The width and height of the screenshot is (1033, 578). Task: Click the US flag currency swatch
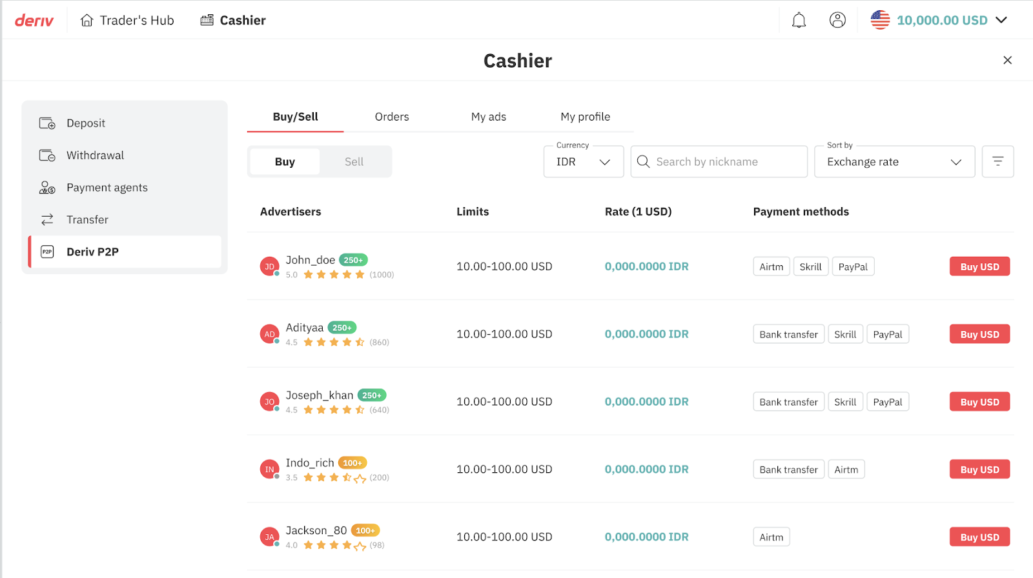point(880,20)
